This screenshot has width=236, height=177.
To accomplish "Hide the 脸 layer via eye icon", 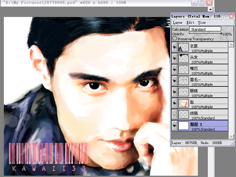I will (174, 103).
